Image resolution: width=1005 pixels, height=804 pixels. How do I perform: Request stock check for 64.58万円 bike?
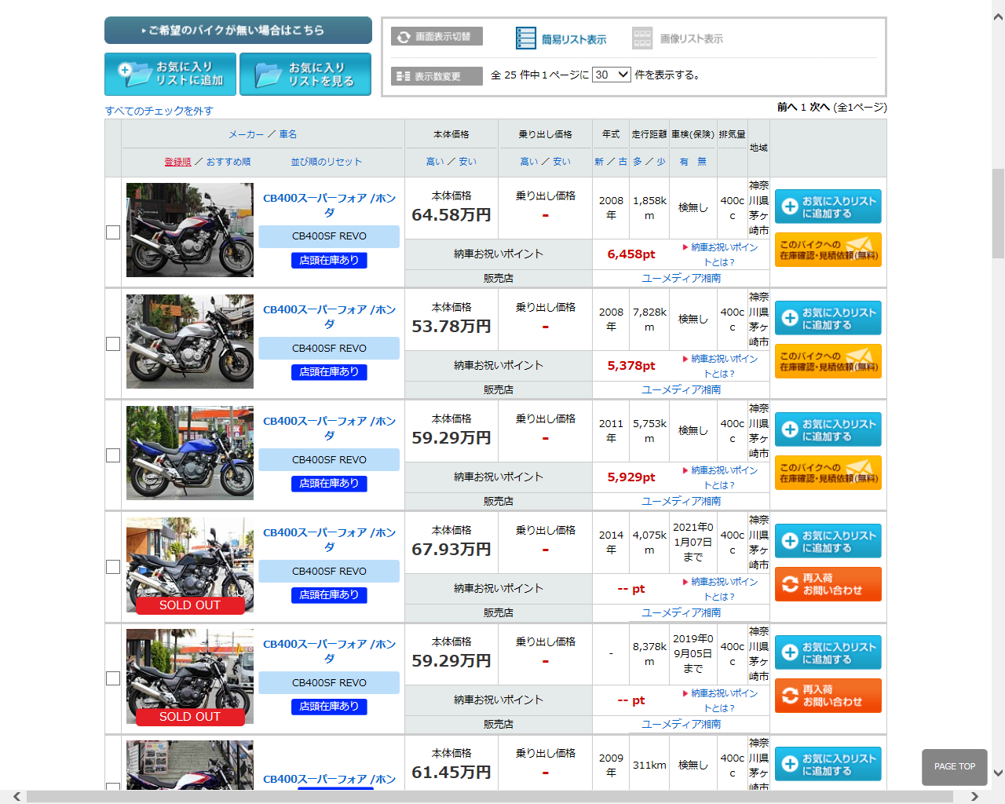click(828, 250)
